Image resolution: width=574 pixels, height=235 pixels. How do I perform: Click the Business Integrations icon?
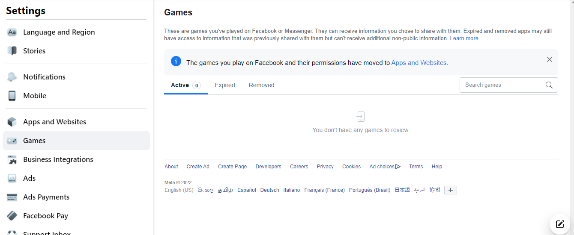[12, 159]
